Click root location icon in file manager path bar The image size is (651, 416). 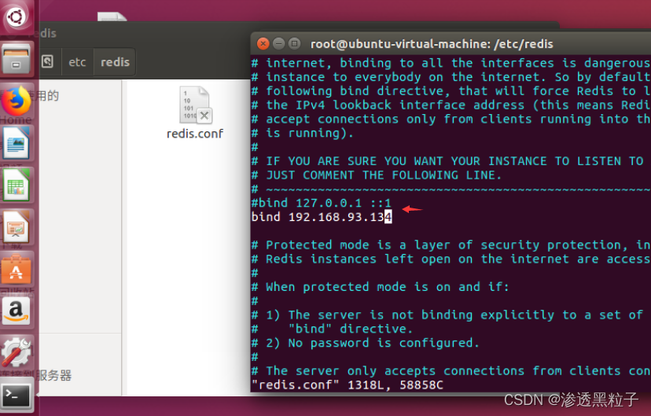point(47,62)
